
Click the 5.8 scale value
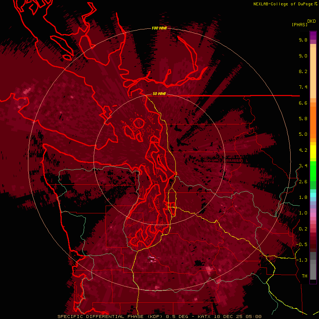(x=303, y=119)
